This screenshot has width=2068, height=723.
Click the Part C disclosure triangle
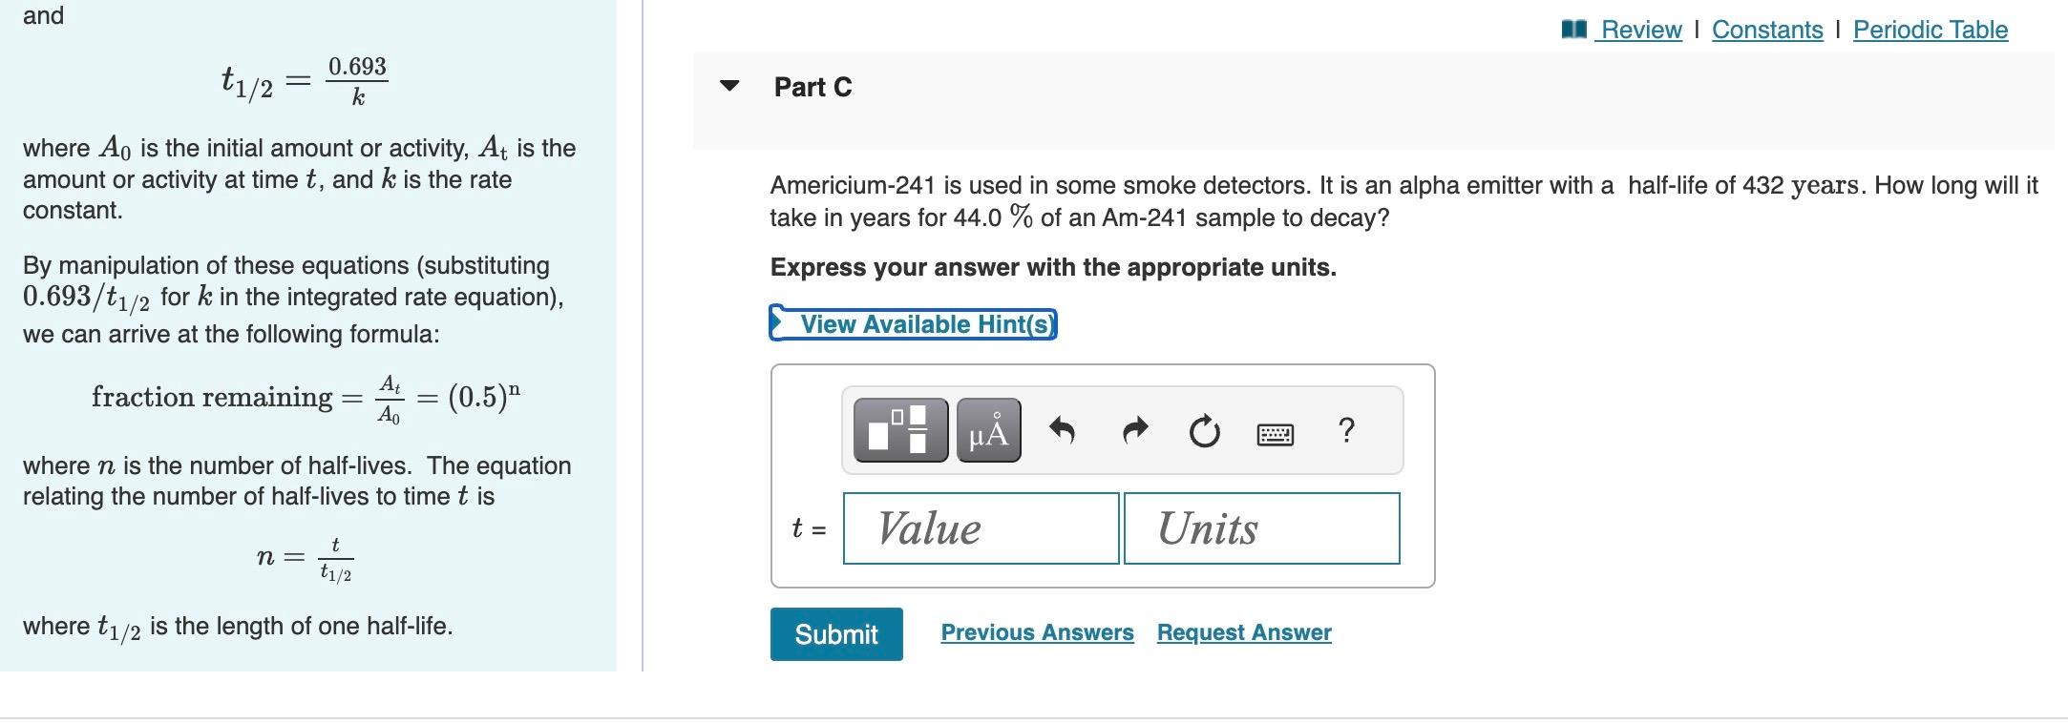pyautogui.click(x=729, y=87)
